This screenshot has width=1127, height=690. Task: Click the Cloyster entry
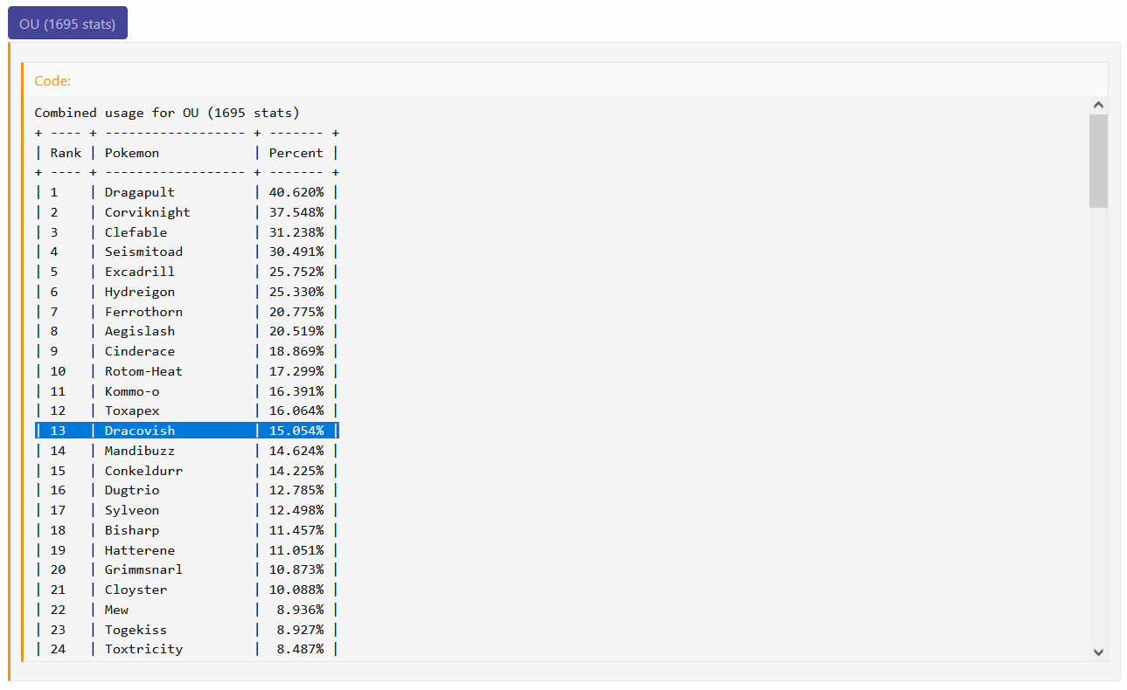pos(136,590)
